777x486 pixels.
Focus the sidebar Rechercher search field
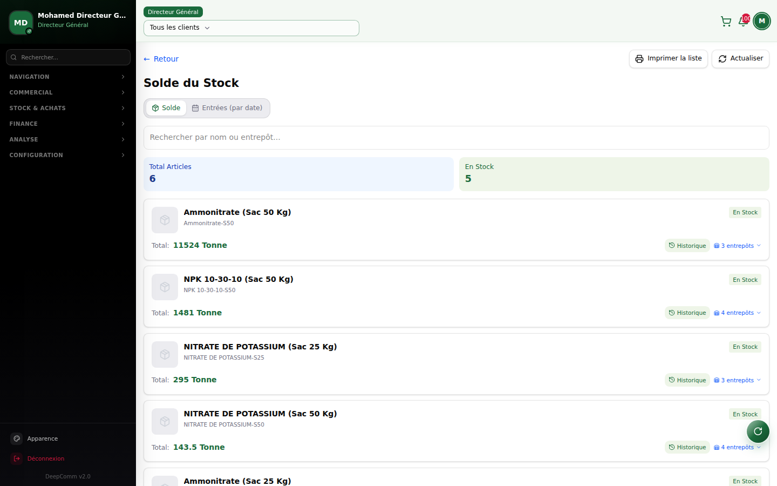[x=68, y=57]
